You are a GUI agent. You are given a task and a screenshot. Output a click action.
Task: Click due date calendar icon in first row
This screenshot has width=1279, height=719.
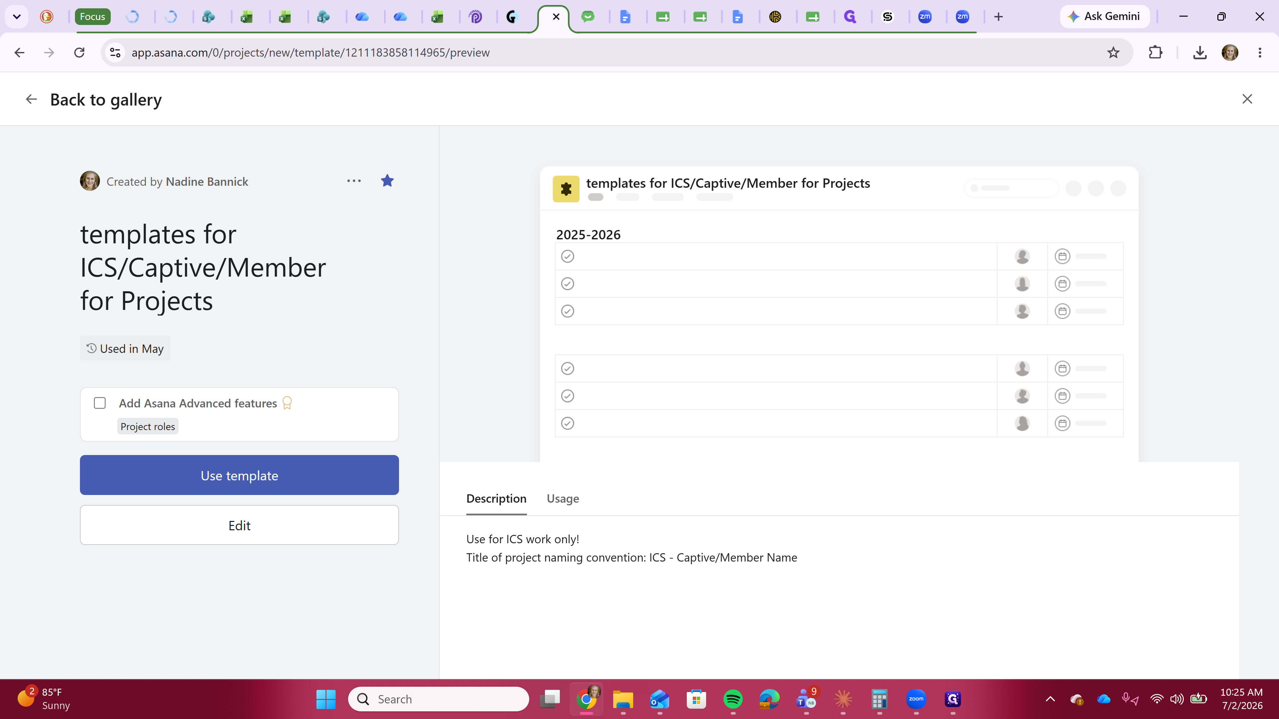click(1062, 256)
